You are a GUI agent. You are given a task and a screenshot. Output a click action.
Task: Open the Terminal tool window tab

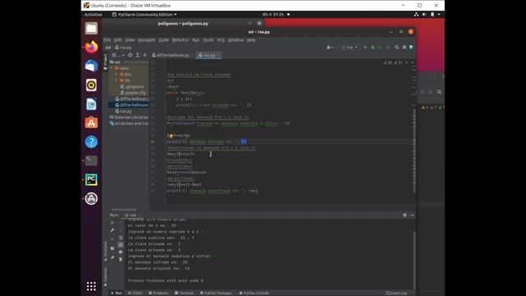tap(184, 293)
